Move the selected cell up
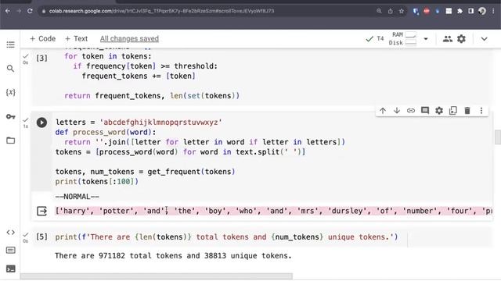This screenshot has height=281, width=501. click(x=383, y=111)
